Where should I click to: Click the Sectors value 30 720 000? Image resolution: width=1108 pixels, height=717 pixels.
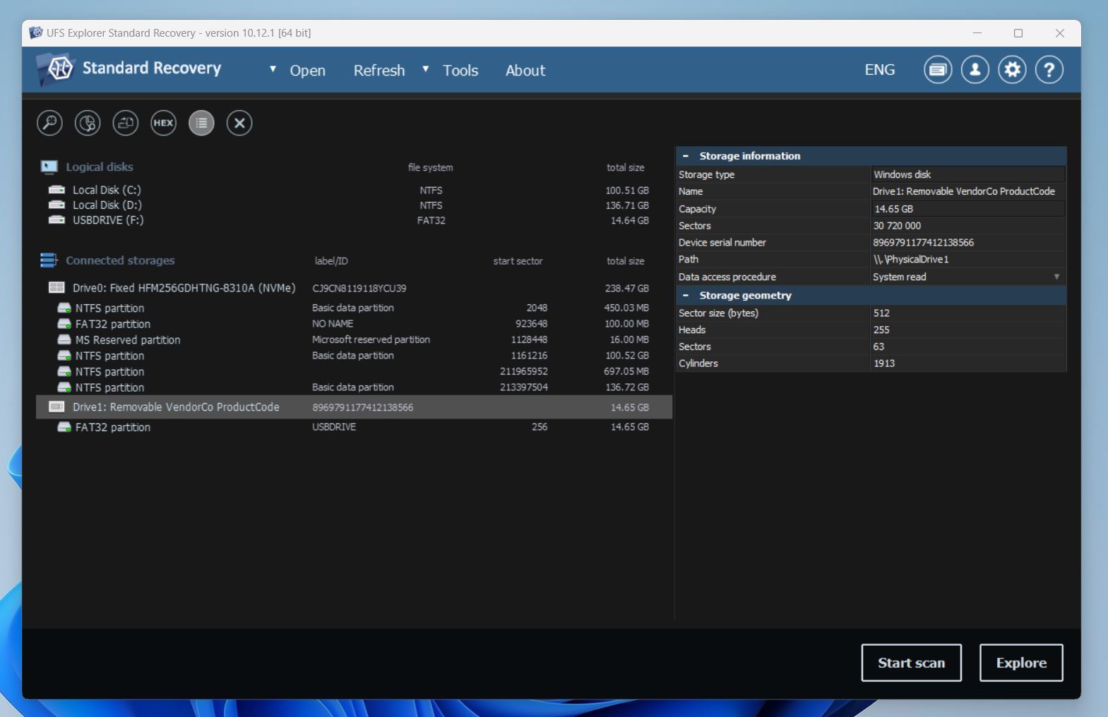coord(897,226)
